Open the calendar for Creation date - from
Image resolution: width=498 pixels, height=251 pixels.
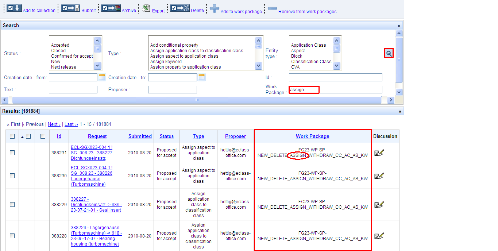point(102,77)
